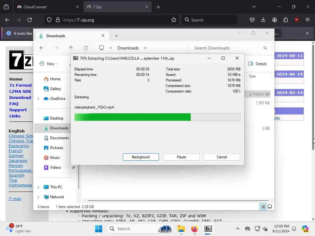Open the 7z Format page link
Screen dimensions: 315x236
tap(21, 85)
